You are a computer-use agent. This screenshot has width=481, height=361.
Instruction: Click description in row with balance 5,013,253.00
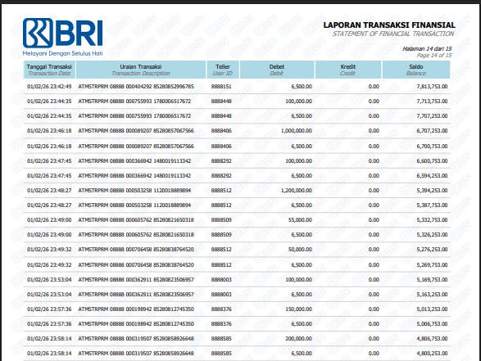[x=136, y=309]
